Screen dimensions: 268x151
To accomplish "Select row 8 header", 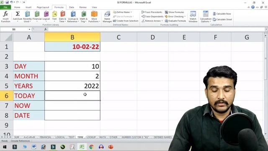I will pyautogui.click(x=7, y=115).
